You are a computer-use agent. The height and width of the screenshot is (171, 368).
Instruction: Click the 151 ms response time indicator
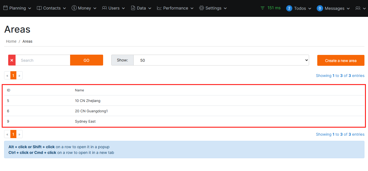point(270,8)
